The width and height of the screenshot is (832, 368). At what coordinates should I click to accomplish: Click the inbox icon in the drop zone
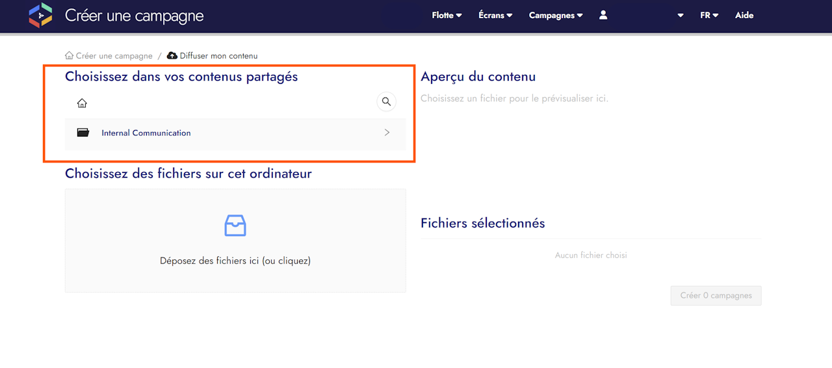click(x=235, y=226)
